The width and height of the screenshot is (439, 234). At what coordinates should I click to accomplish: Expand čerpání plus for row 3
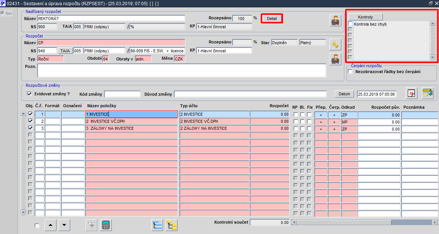(x=334, y=129)
